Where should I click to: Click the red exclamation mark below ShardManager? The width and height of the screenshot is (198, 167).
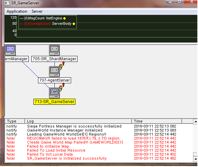[x=63, y=64]
